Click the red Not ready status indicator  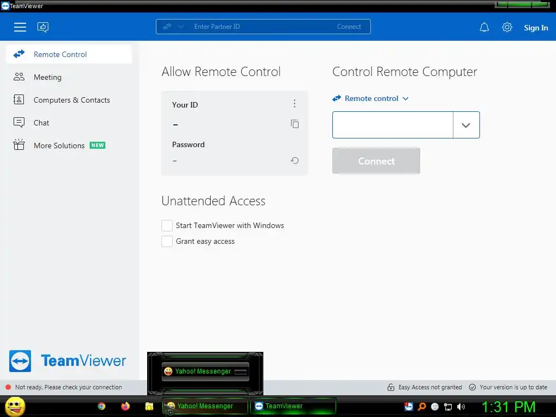8,387
